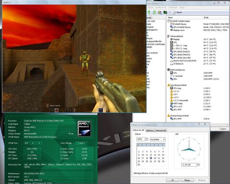
Task: Select the GPU VRM 3.00 A row
Action: tap(176, 119)
